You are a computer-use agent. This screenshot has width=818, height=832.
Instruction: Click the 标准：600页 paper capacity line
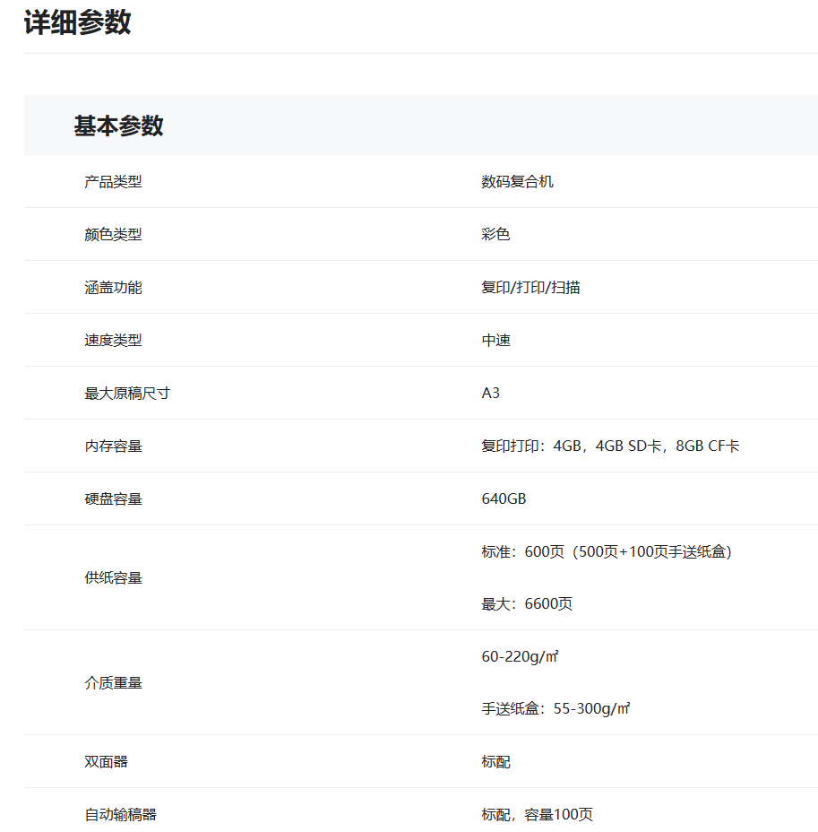coord(607,552)
